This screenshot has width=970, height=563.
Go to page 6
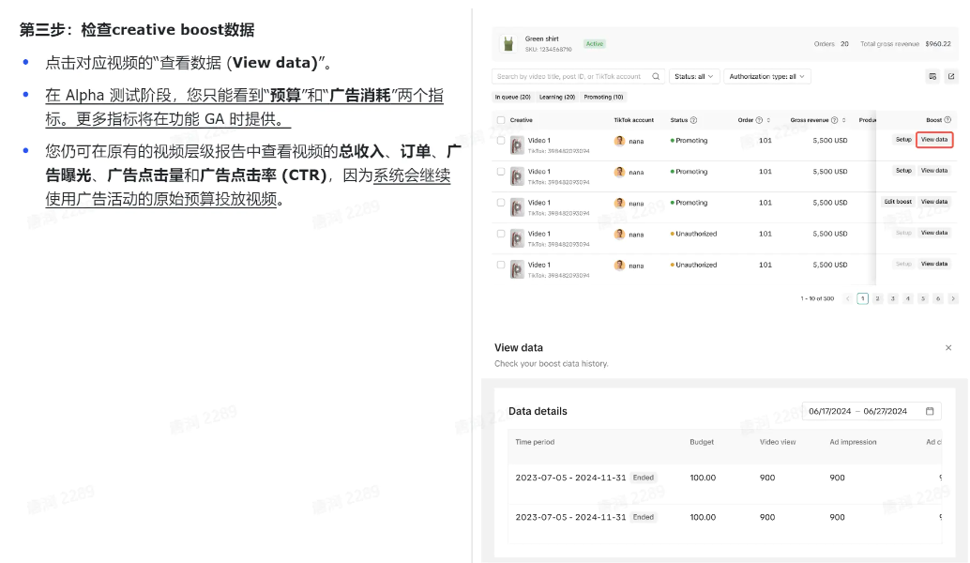[938, 298]
